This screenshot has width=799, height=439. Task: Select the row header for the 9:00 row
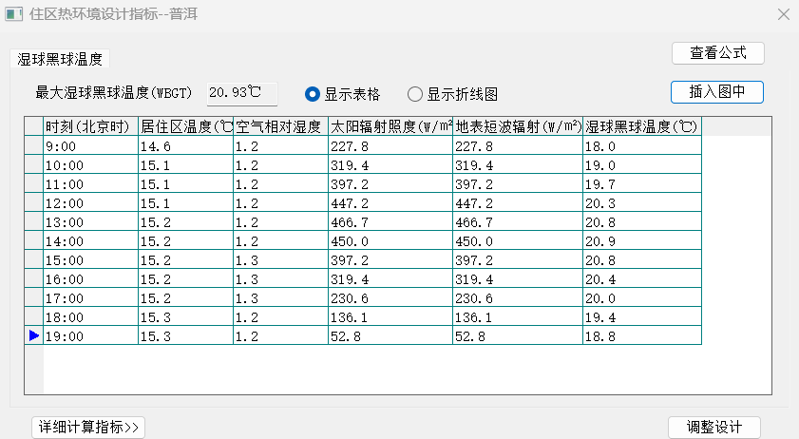[34, 146]
